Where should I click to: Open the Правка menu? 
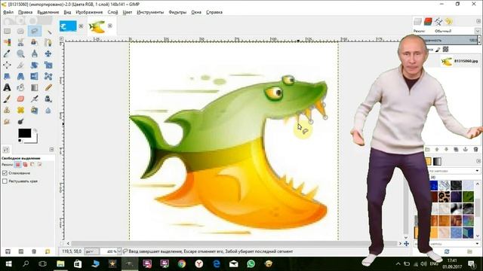(x=25, y=12)
